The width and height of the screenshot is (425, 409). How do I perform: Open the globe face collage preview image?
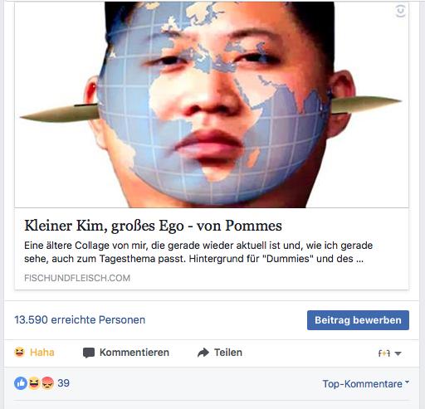click(x=212, y=105)
